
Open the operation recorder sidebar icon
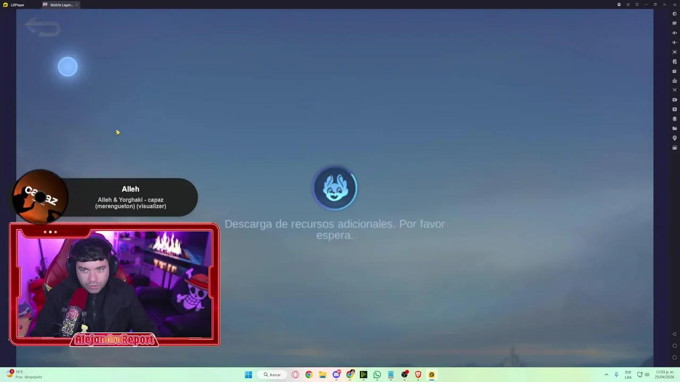point(675,62)
